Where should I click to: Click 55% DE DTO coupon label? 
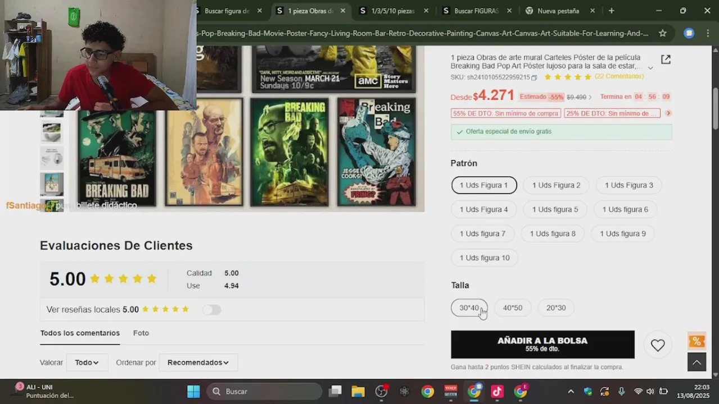[x=505, y=113]
